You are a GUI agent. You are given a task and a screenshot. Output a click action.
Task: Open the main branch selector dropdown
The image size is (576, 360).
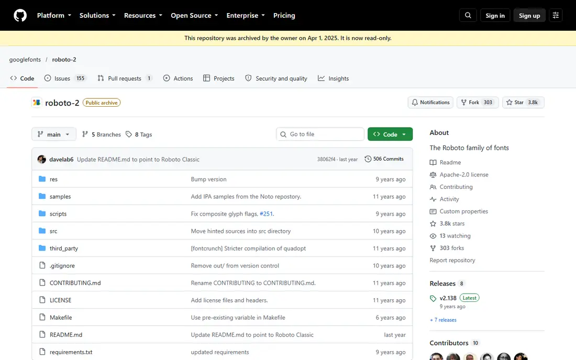[53, 134]
